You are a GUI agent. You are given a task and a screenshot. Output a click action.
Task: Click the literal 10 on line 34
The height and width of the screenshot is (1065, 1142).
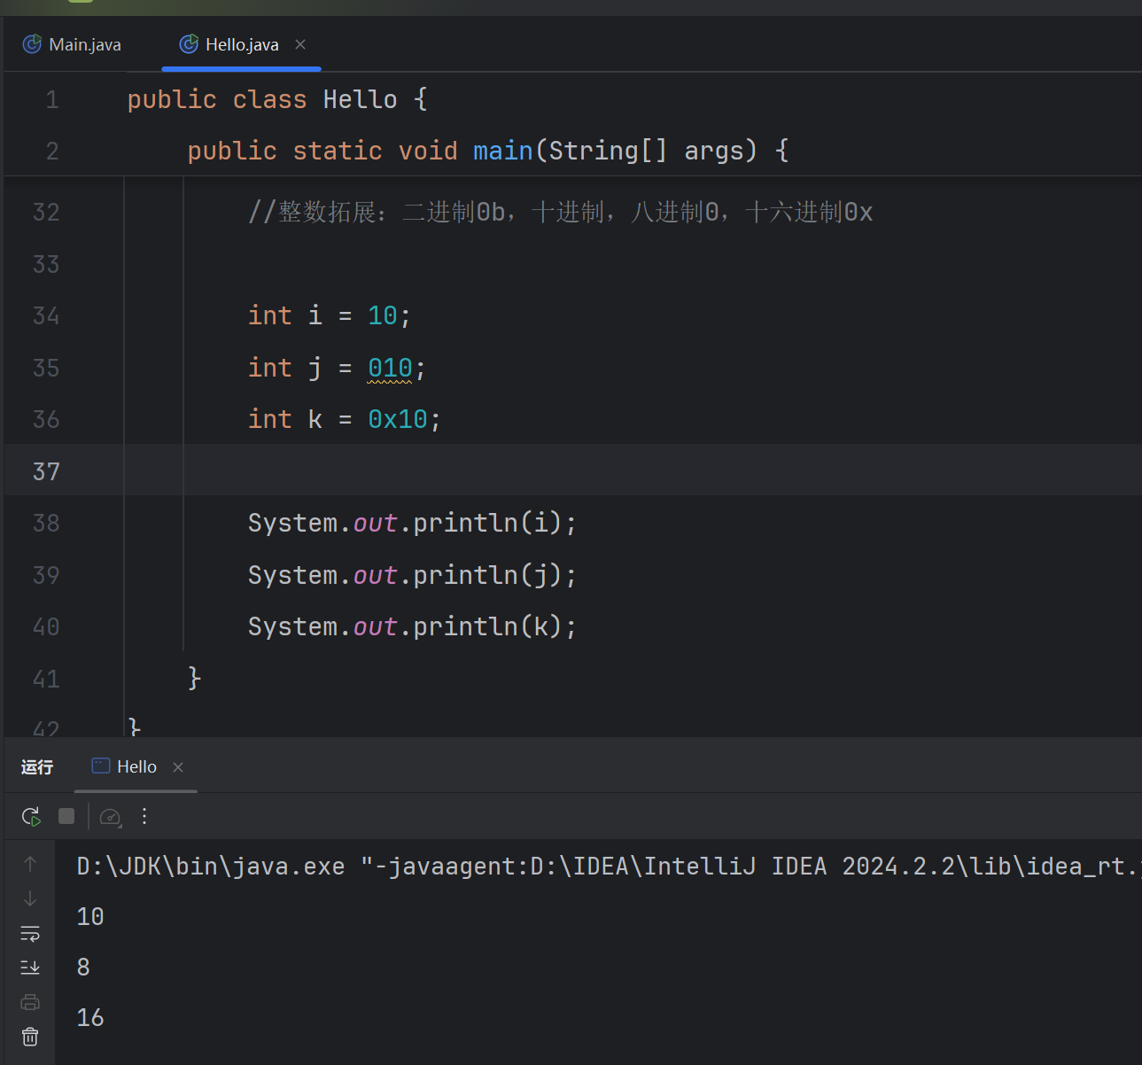point(383,315)
